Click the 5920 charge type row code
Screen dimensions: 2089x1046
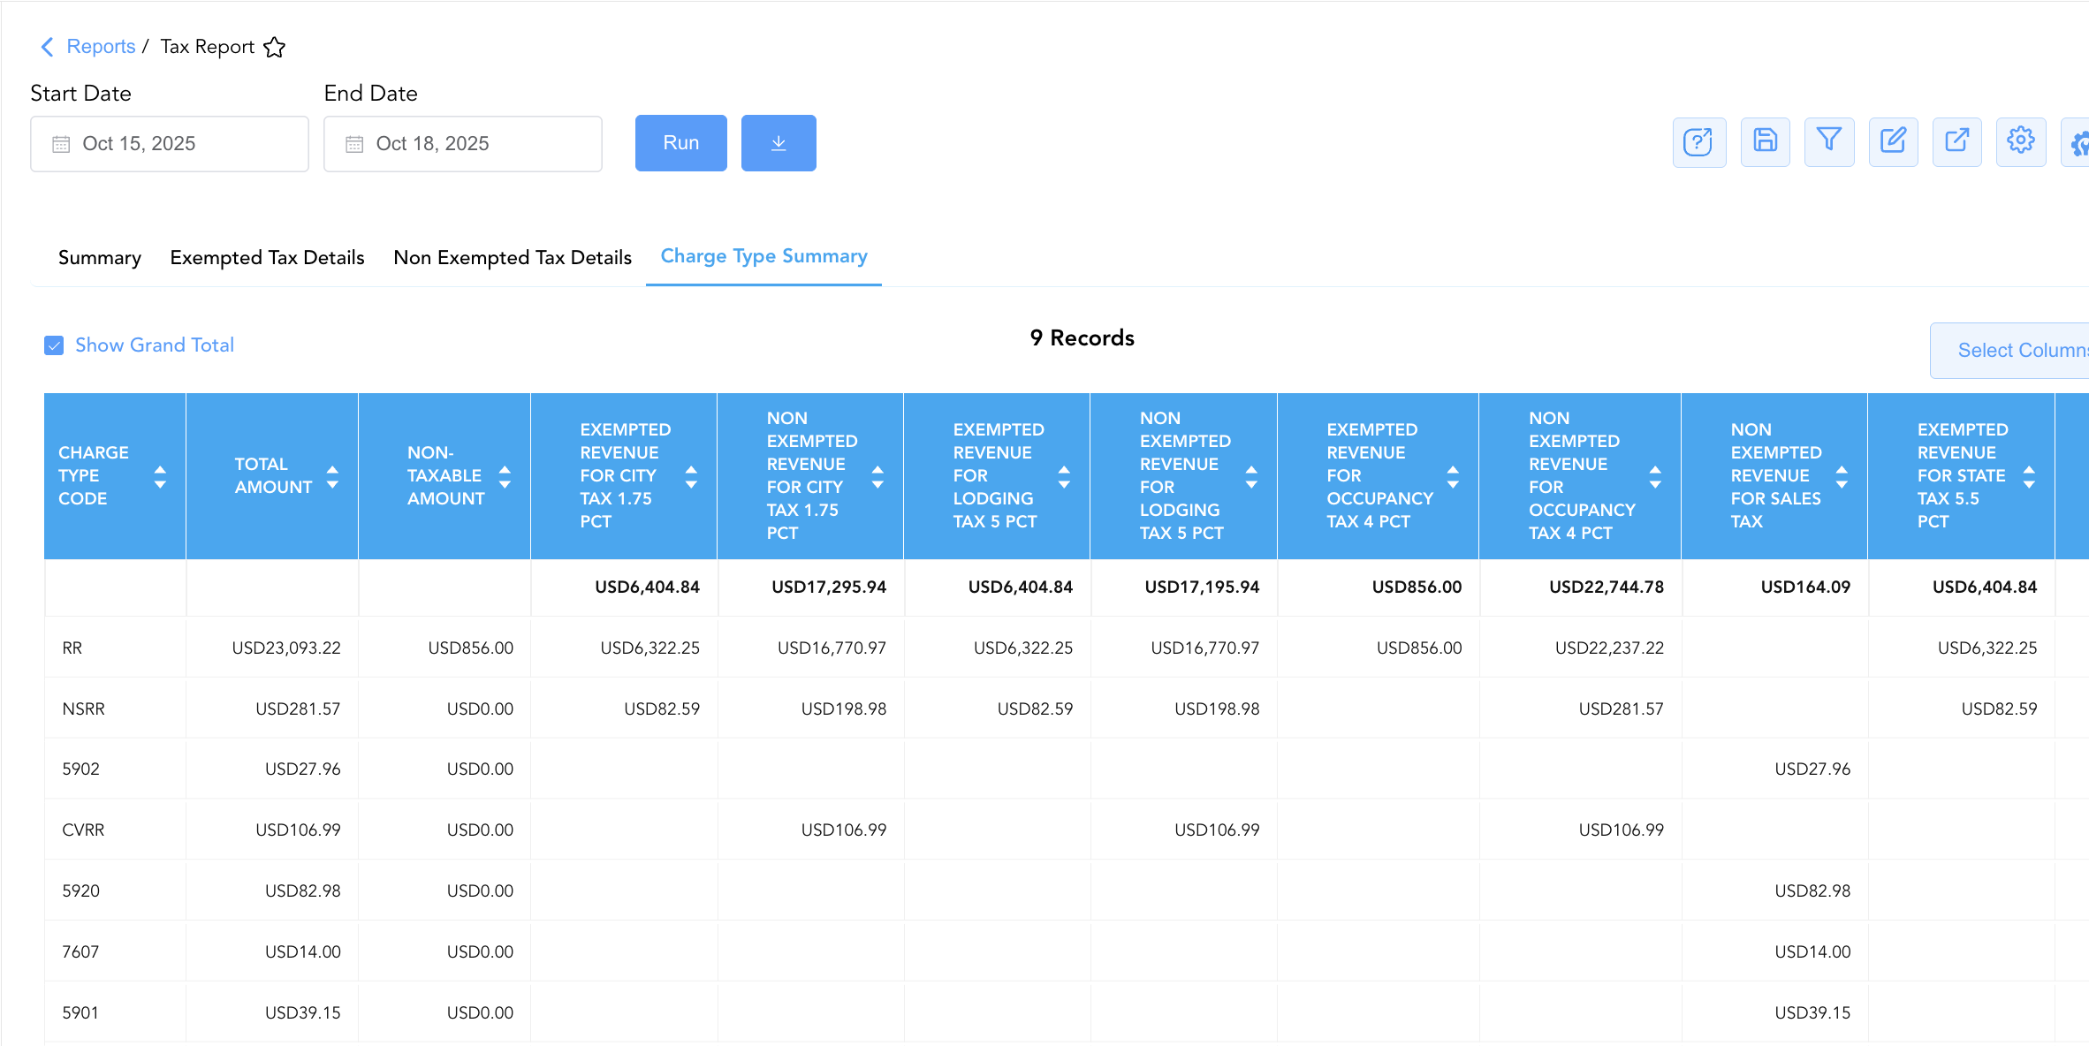pyautogui.click(x=81, y=891)
